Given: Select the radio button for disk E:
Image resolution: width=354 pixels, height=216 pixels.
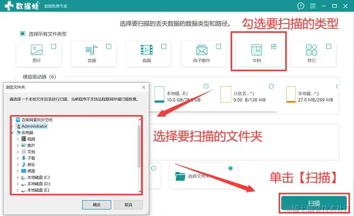Looking at the screenshot, I should click(206, 86).
